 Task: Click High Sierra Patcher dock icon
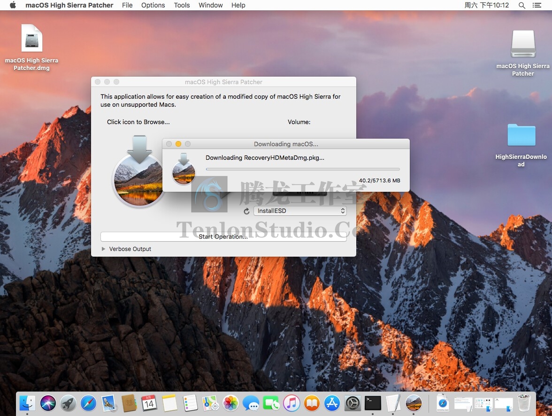[x=413, y=403]
